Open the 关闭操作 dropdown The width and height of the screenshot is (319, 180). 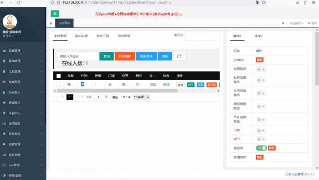tap(297, 23)
